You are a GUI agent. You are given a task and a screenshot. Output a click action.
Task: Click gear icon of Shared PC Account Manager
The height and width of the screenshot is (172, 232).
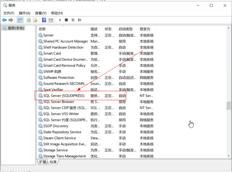40,41
